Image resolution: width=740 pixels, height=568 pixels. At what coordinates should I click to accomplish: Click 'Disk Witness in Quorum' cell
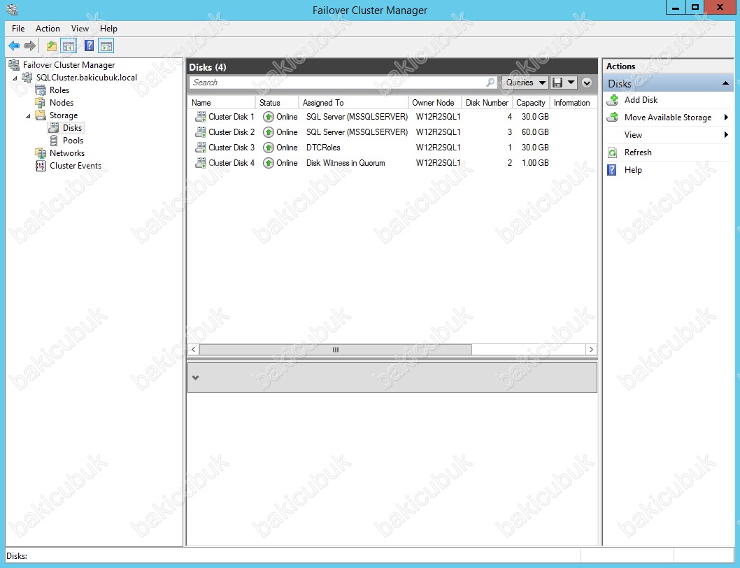click(346, 163)
